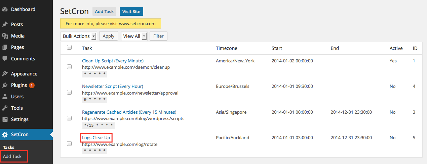Click the Timezone column header

click(x=226, y=48)
